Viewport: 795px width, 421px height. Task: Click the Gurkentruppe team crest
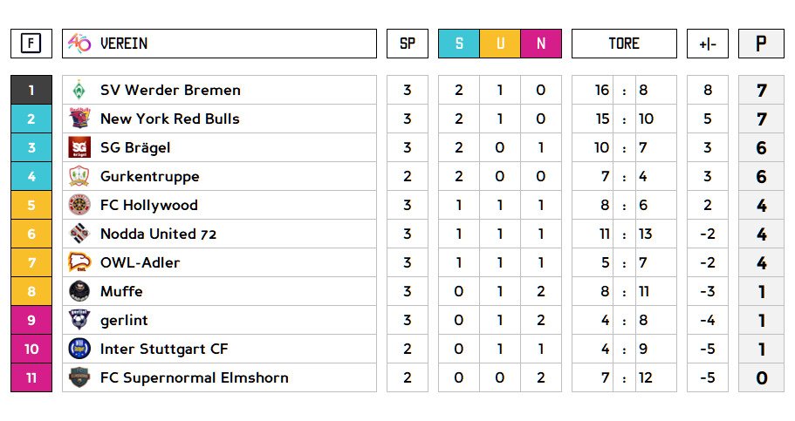pyautogui.click(x=79, y=176)
